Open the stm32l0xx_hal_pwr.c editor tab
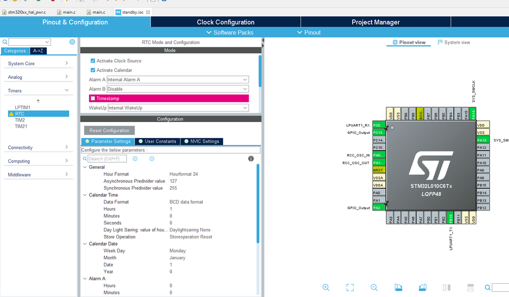The width and height of the screenshot is (509, 297). tap(24, 12)
